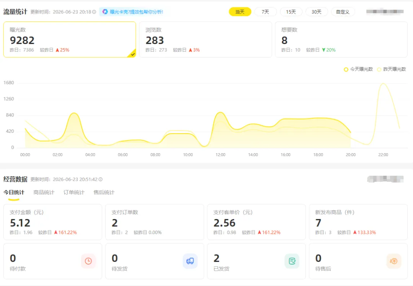Click the 待售后 refund coin icon
The width and height of the screenshot is (413, 286).
point(394,261)
